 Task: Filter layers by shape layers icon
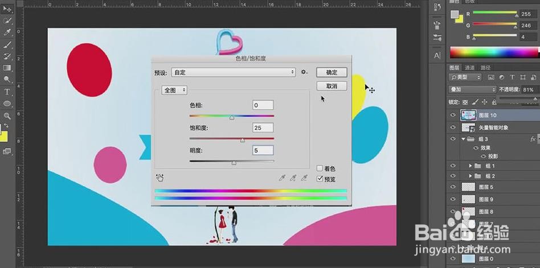tap(523, 77)
